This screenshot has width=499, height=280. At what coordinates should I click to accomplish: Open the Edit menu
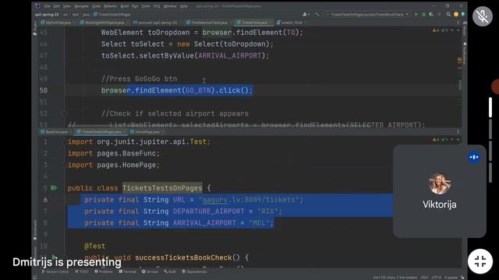pos(56,6)
